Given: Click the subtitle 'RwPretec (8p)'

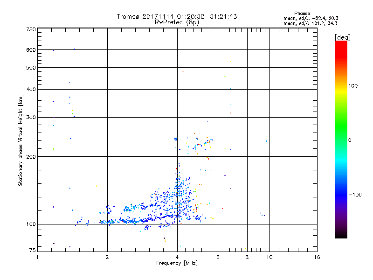Looking at the screenshot, I should coord(177,22).
